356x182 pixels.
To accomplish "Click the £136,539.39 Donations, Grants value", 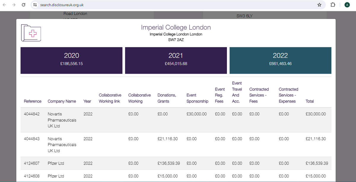I will coord(169,163).
